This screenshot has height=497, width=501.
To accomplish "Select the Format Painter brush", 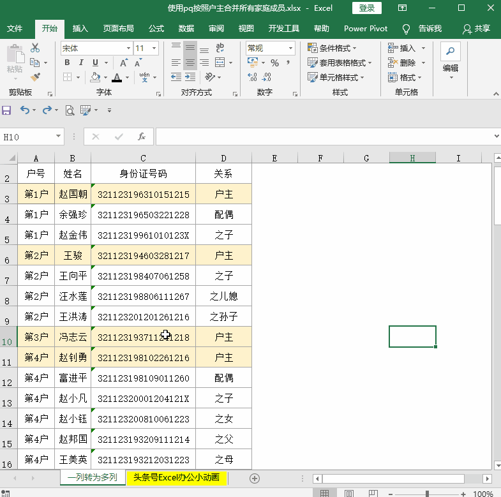I will coord(35,77).
